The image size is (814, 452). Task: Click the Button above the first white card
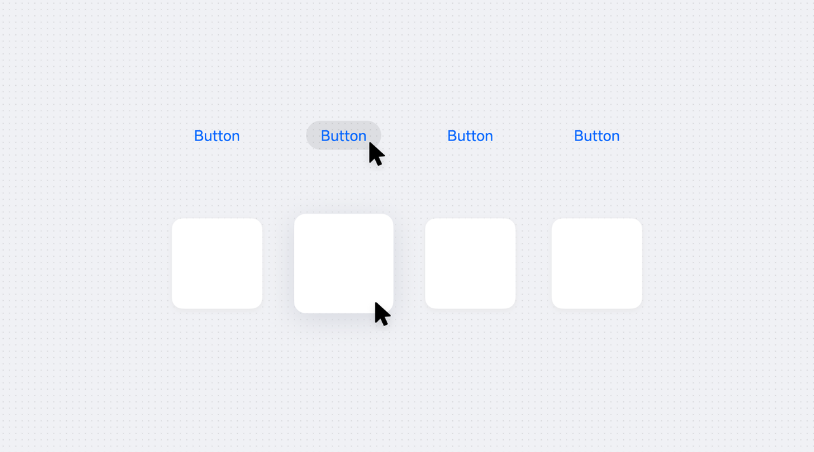[x=217, y=136]
